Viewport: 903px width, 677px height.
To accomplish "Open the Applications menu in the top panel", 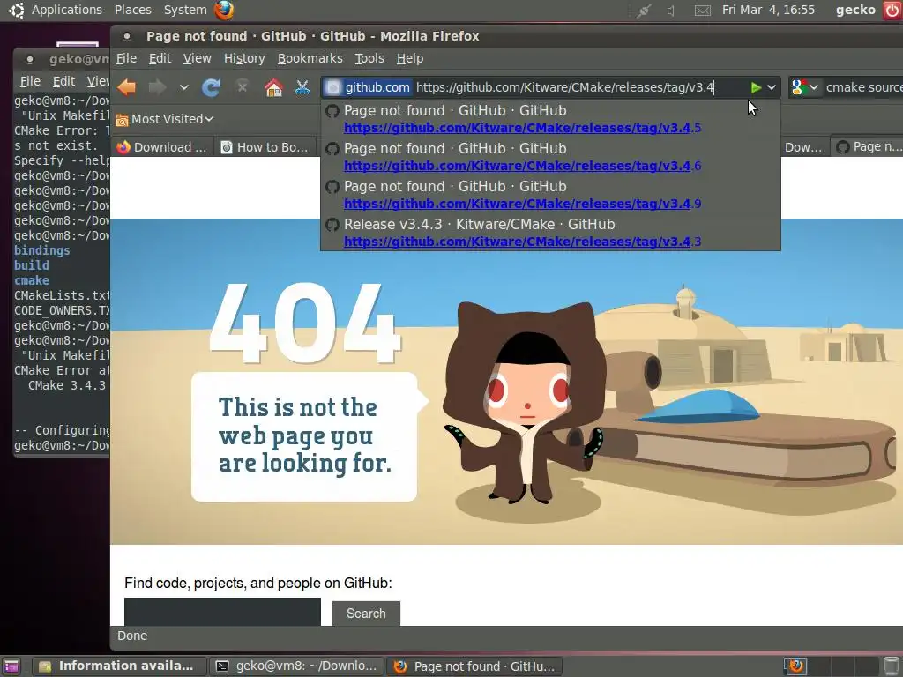I will pos(66,10).
